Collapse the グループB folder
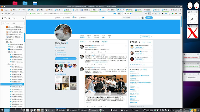This screenshot has width=200, height=112. click(7, 64)
